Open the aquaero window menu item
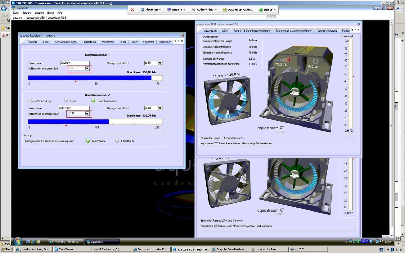Viewport: 405px width, 253px height. pos(17,18)
